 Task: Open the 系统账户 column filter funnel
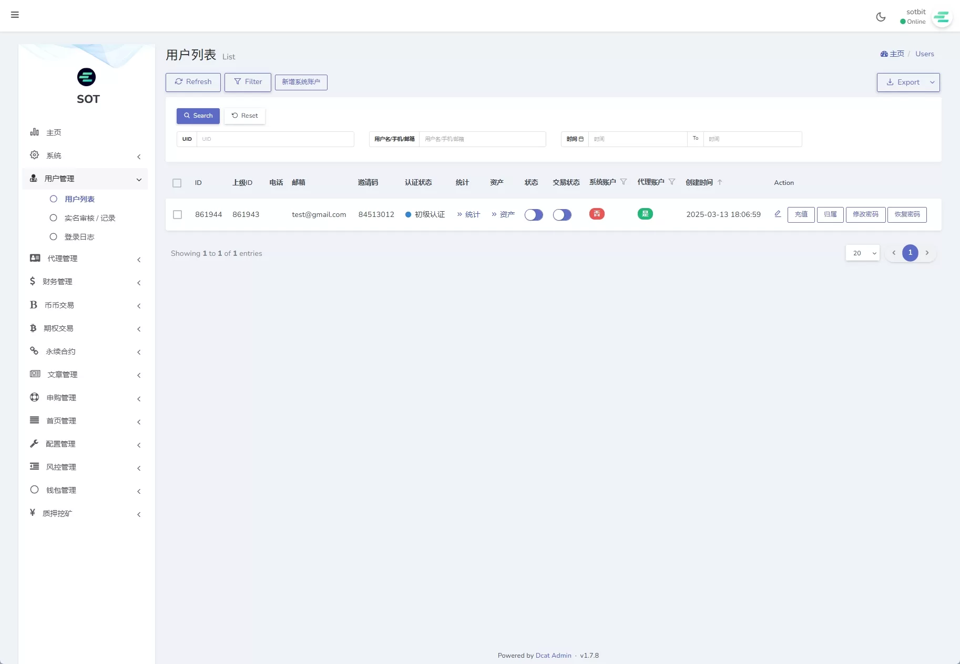(624, 182)
